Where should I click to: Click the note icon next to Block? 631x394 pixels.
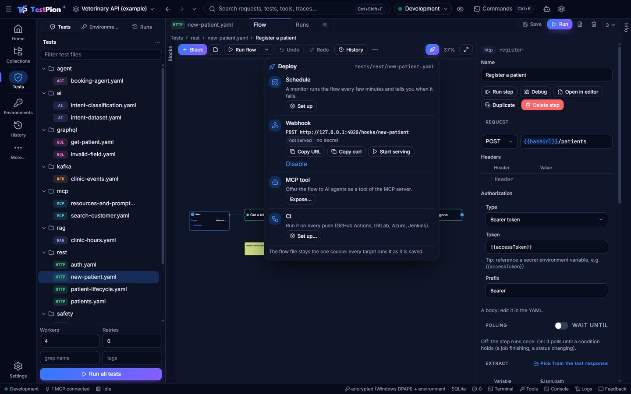[215, 49]
